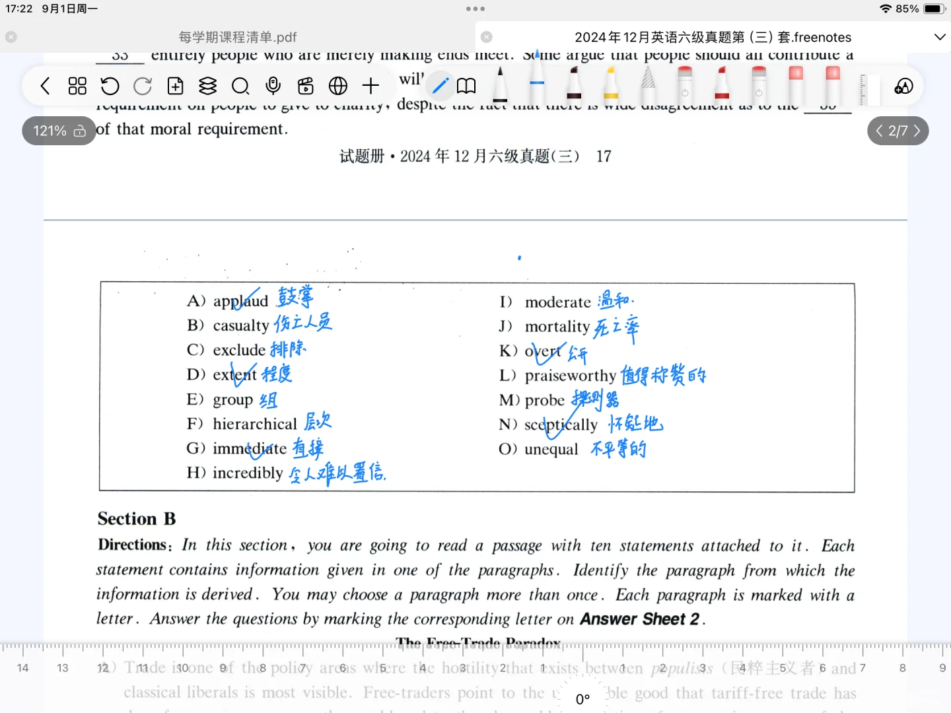Select the second red-capped power eraser
Image resolution: width=951 pixels, height=713 pixels.
click(x=759, y=85)
